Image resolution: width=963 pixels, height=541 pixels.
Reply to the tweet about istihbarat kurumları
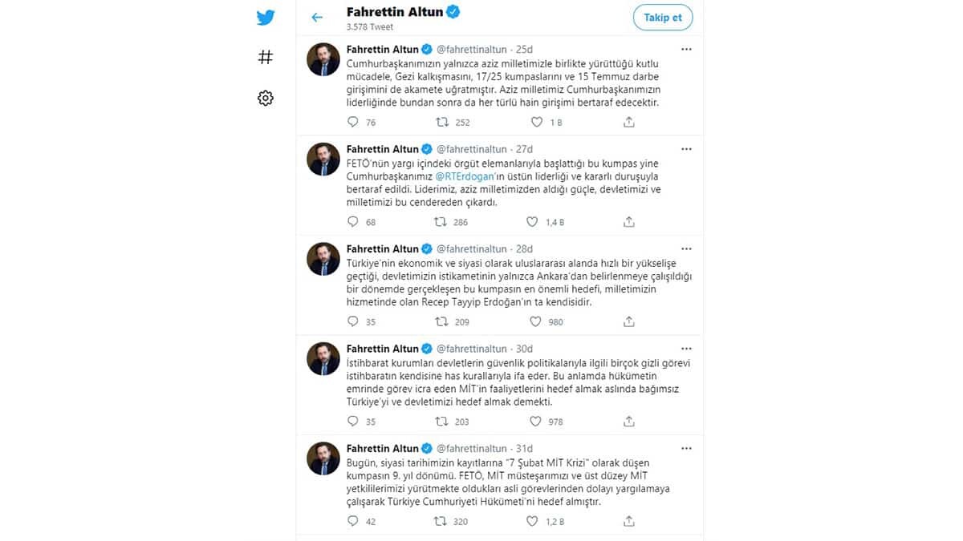(x=351, y=421)
